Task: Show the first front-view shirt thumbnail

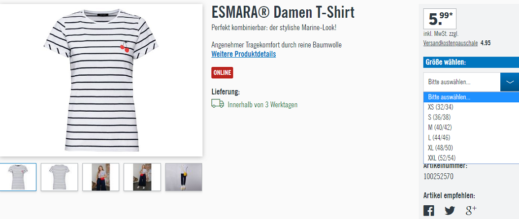Action: [x=18, y=177]
